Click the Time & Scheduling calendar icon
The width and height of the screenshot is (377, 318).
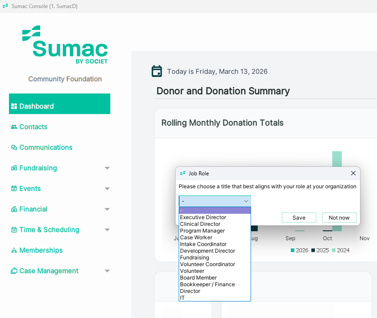point(14,230)
